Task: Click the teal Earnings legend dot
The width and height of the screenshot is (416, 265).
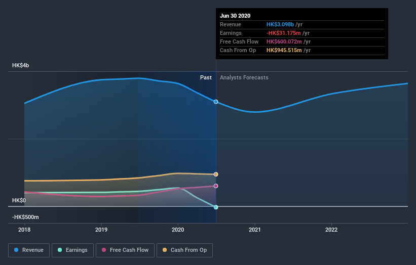Action: [60, 250]
